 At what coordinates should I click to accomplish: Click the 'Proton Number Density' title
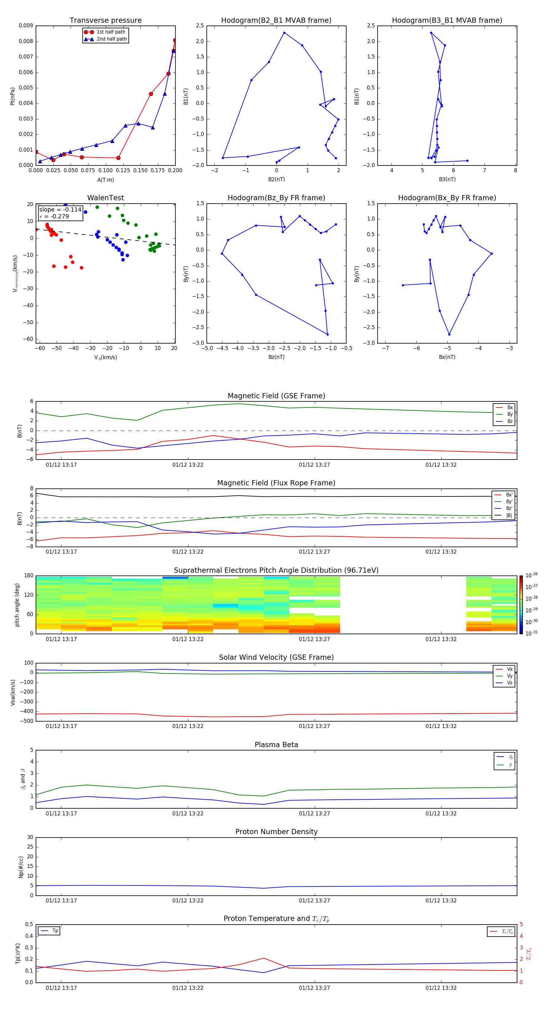click(x=276, y=832)
